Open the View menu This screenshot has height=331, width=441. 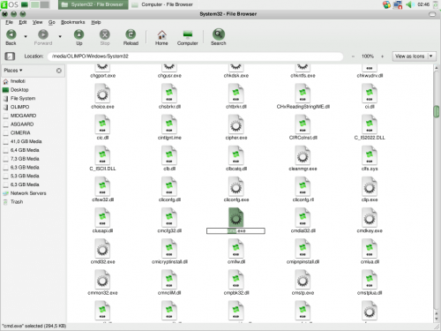click(37, 22)
